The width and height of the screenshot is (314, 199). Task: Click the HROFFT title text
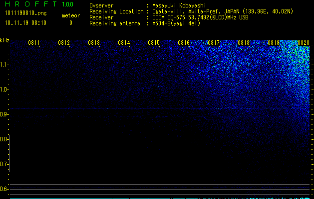(31, 4)
